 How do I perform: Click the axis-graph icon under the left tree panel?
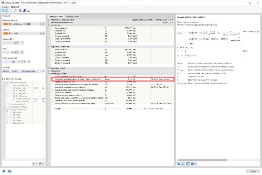tap(34, 164)
